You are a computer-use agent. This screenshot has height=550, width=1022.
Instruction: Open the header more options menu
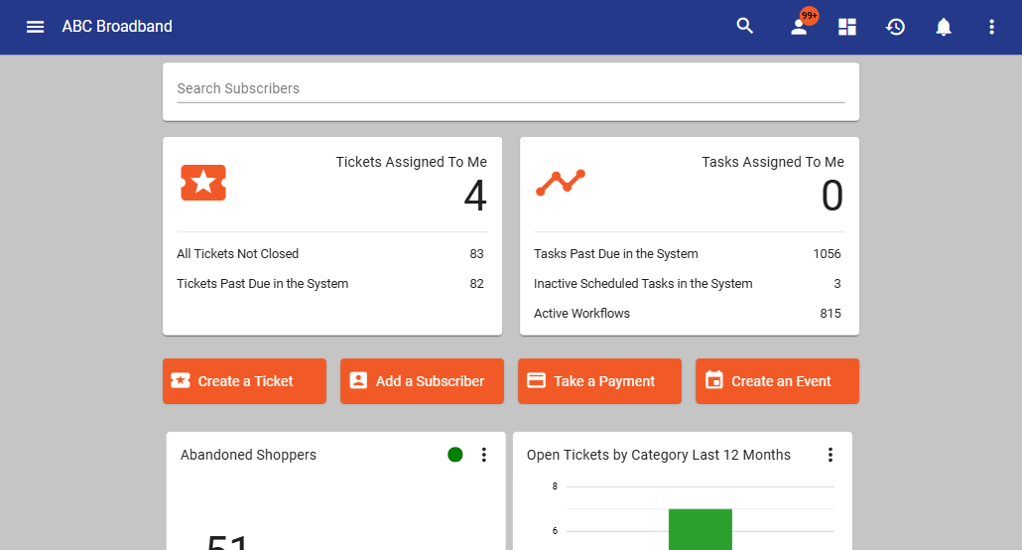(x=991, y=27)
